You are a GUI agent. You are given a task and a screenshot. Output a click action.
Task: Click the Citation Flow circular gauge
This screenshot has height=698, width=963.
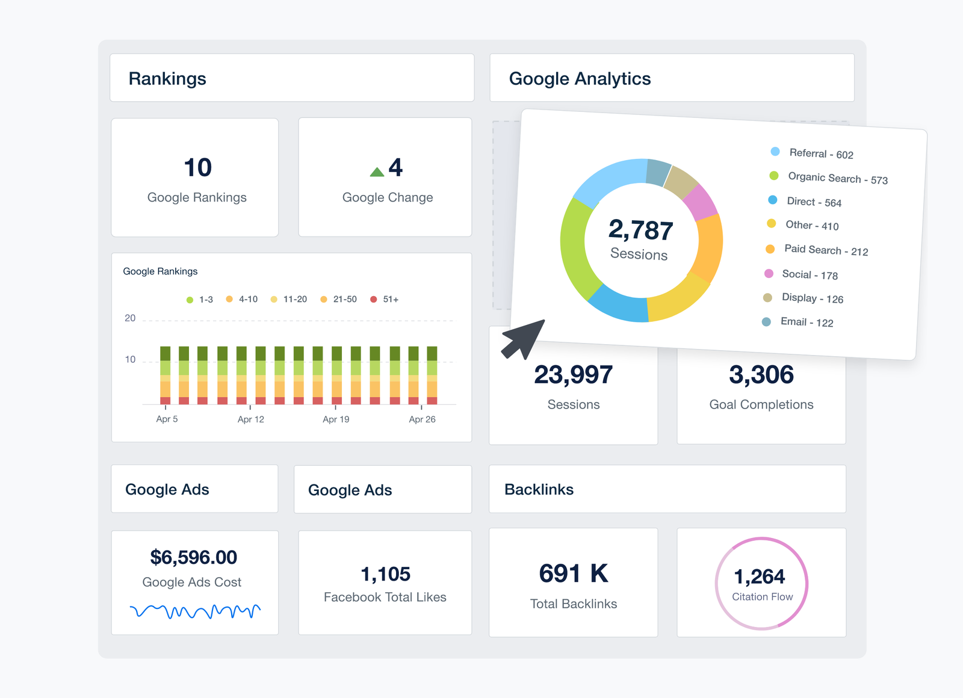pos(761,583)
